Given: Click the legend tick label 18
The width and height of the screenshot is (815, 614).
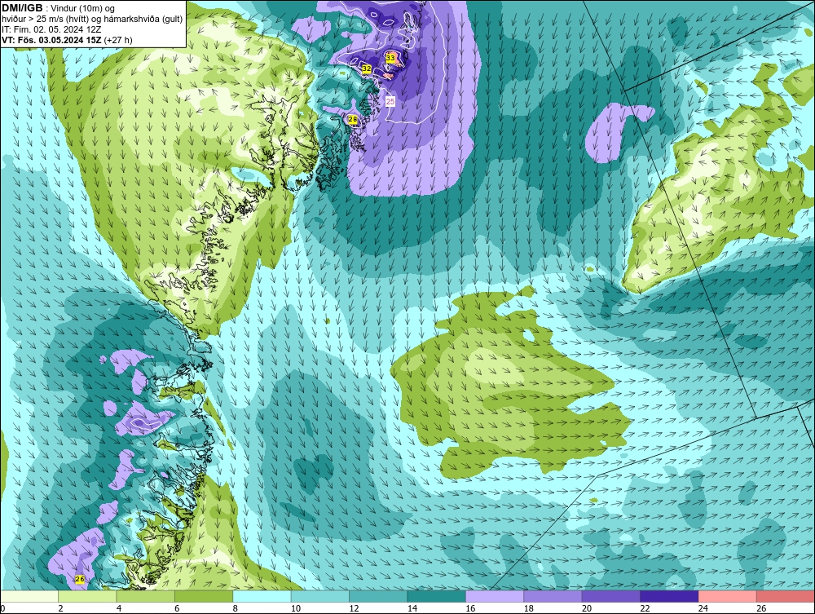Looking at the screenshot, I should click(x=529, y=608).
